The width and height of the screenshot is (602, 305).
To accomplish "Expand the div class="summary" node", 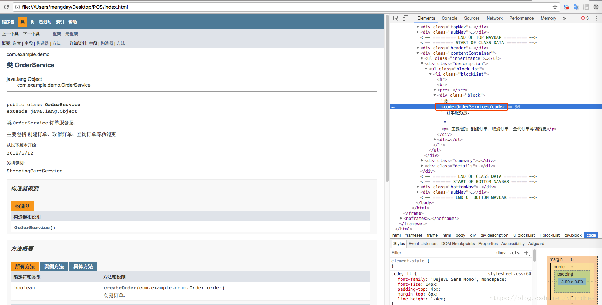I will (x=422, y=161).
